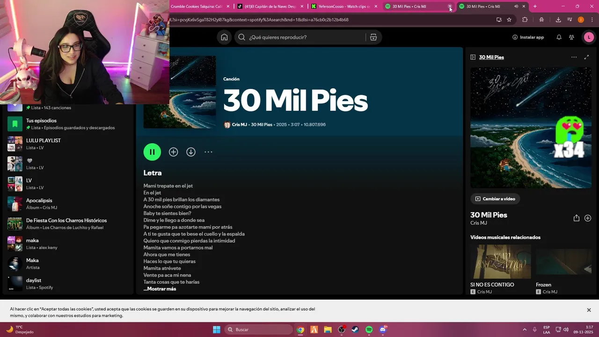Click the search magnifier icon in Spotify

pyautogui.click(x=241, y=37)
